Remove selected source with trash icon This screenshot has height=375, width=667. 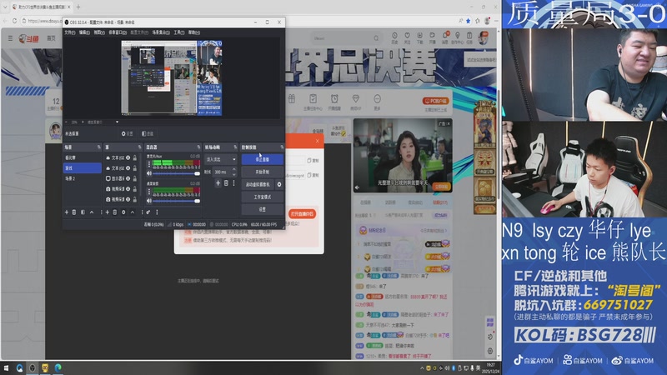pyautogui.click(x=115, y=212)
